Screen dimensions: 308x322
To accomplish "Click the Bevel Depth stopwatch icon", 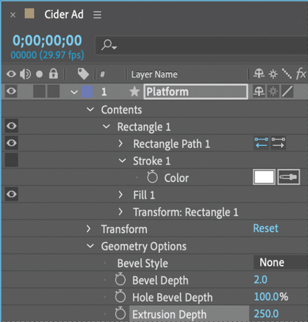I will pyautogui.click(x=120, y=279).
